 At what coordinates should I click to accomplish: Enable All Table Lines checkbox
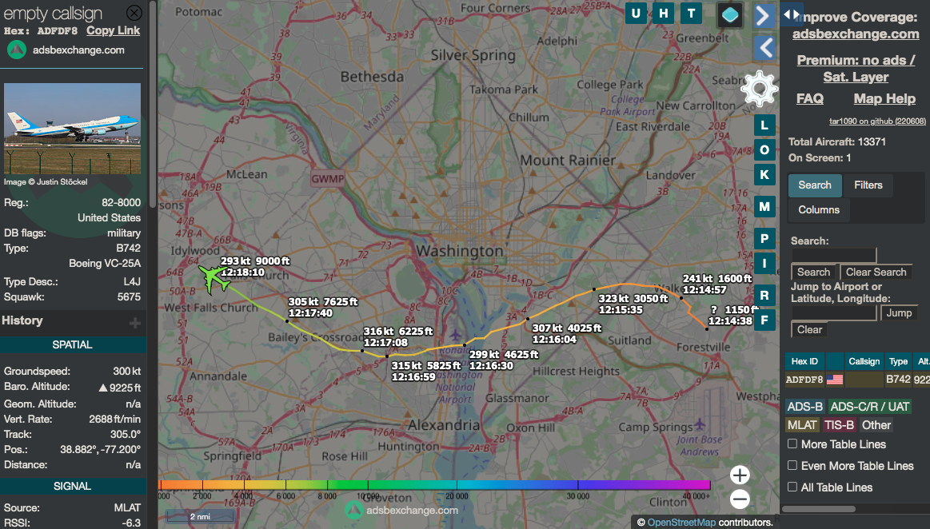point(792,487)
